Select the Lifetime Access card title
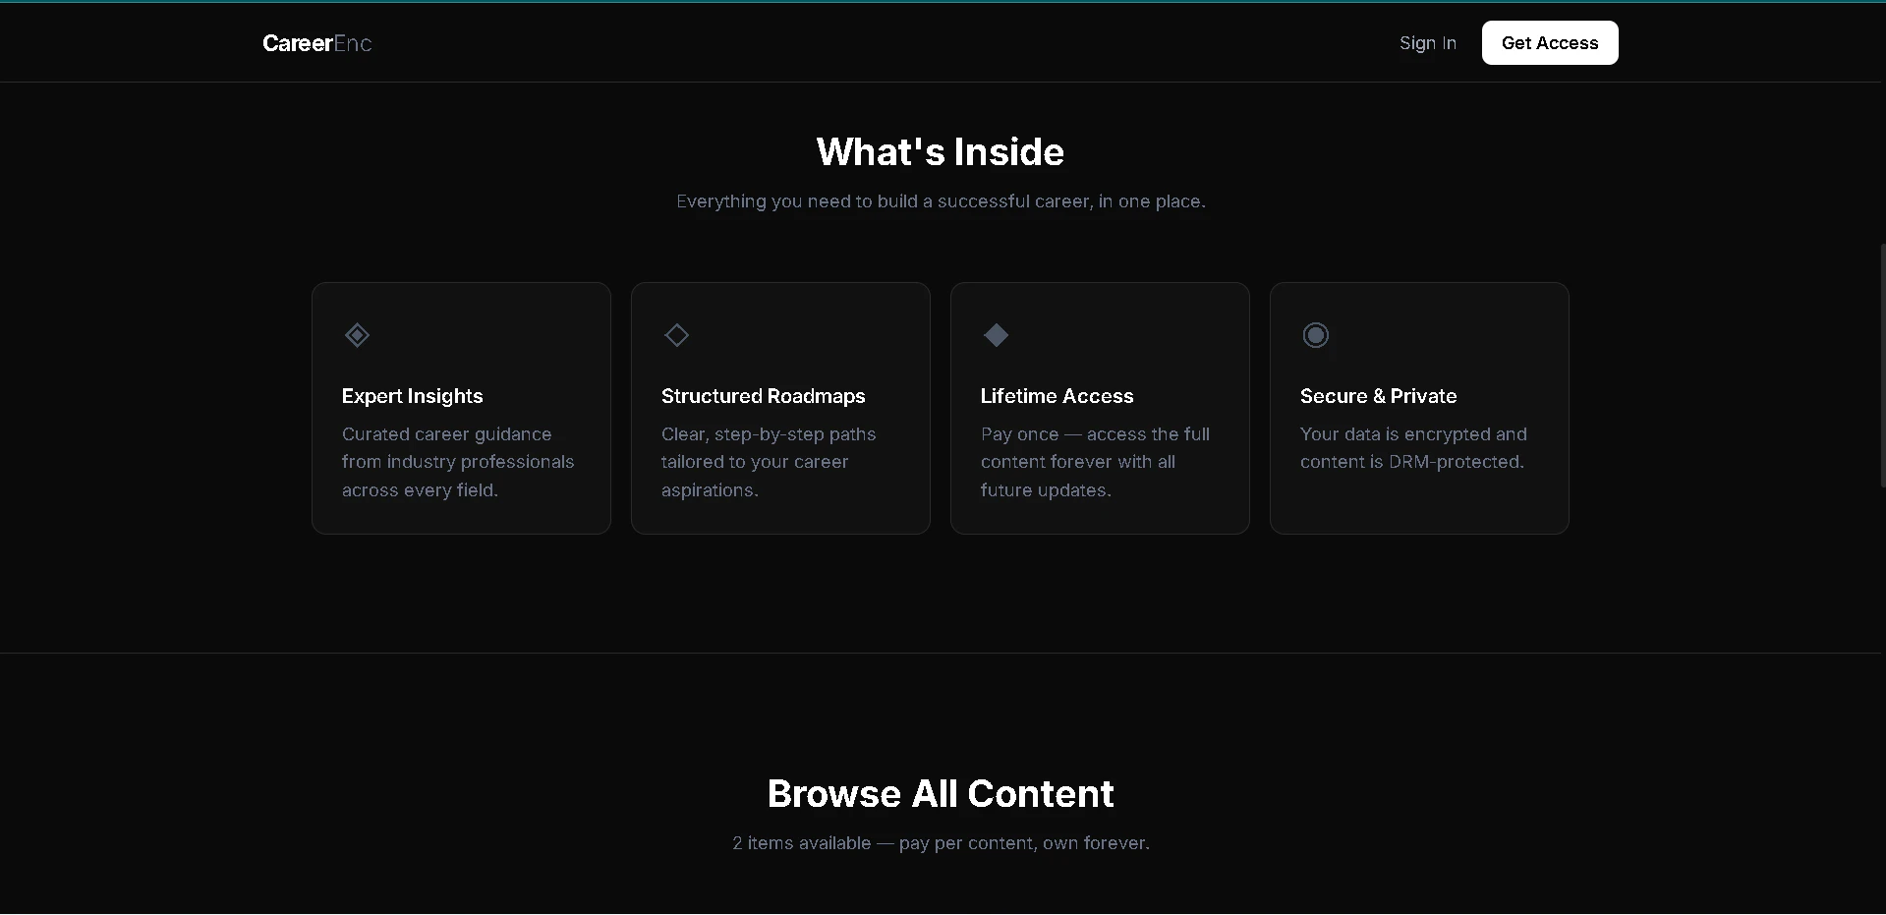1886x915 pixels. (1057, 396)
